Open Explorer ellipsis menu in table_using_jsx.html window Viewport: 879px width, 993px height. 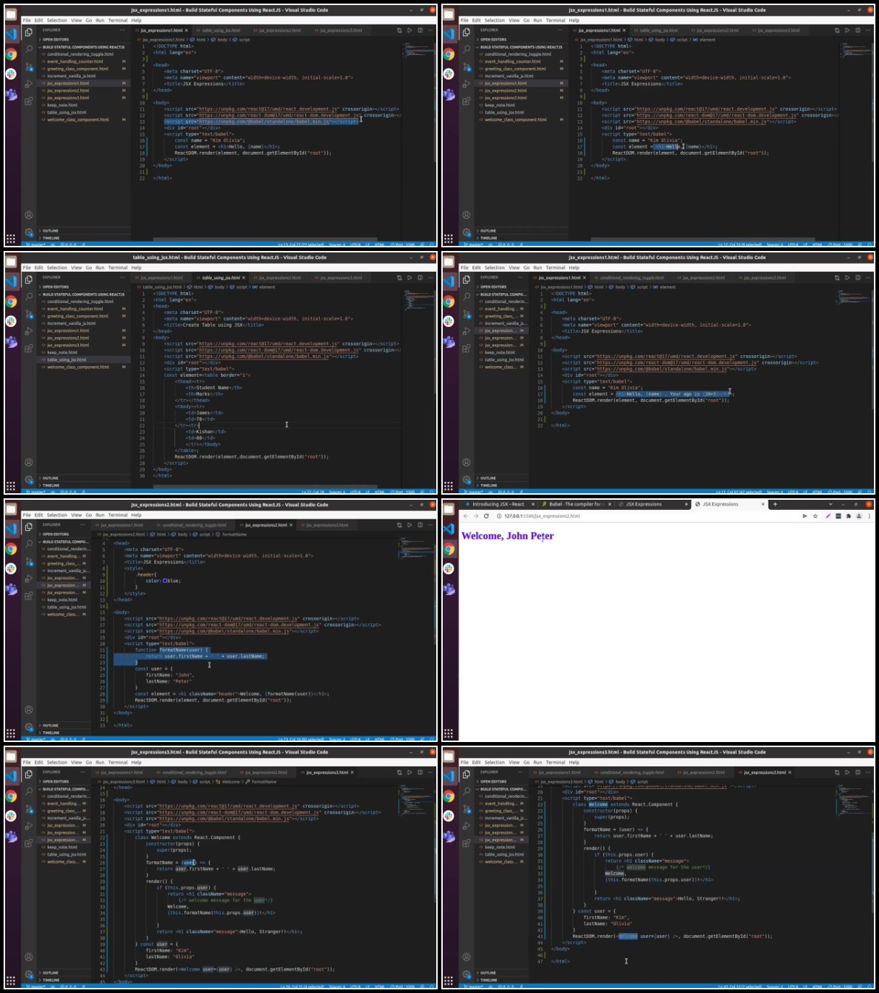123,278
